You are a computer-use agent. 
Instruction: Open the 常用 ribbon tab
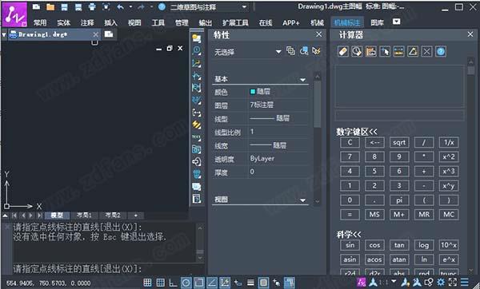click(x=40, y=22)
